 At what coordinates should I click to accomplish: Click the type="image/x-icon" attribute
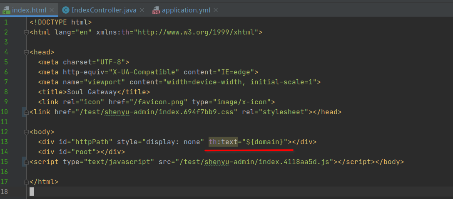click(231, 102)
